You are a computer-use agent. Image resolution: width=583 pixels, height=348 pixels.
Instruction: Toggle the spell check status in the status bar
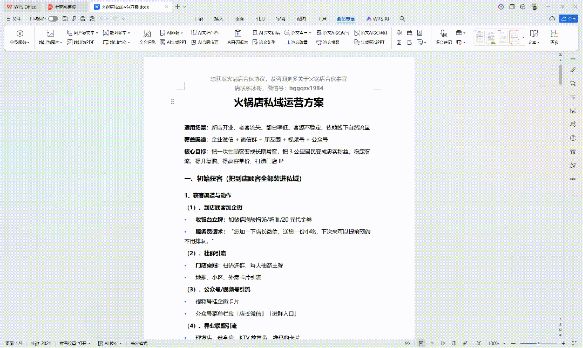74,343
